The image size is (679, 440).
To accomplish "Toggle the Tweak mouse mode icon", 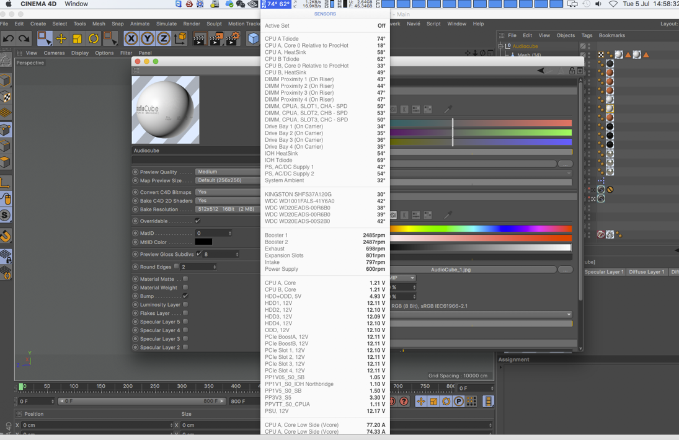I will [5, 199].
